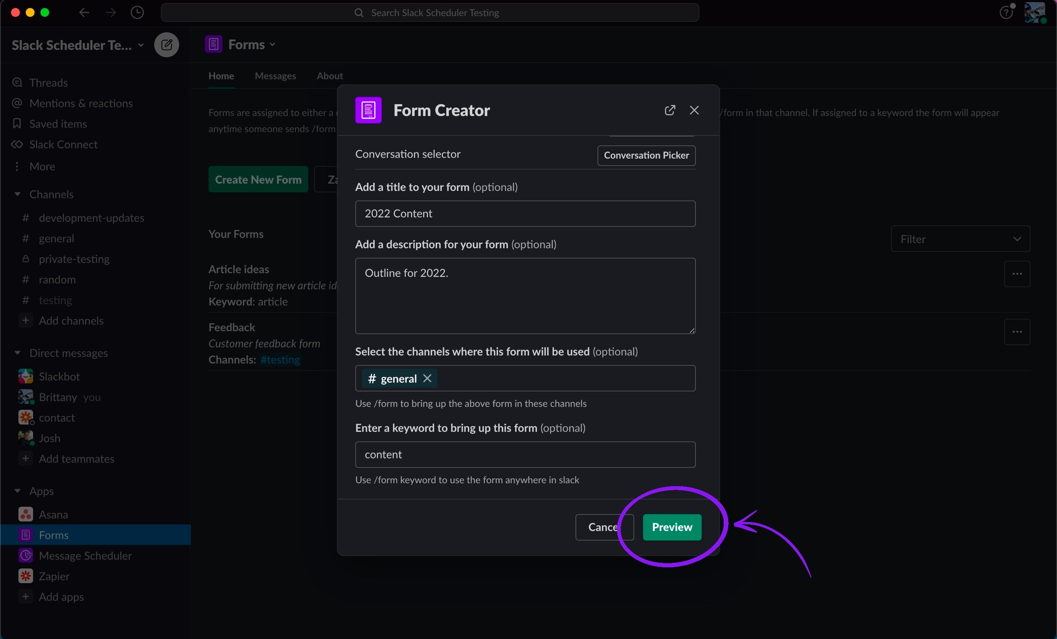Viewport: 1057px width, 639px height.
Task: Open the Forms app header dropdown
Action: (x=251, y=45)
